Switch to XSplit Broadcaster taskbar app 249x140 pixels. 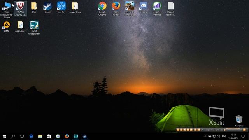(x=76, y=136)
